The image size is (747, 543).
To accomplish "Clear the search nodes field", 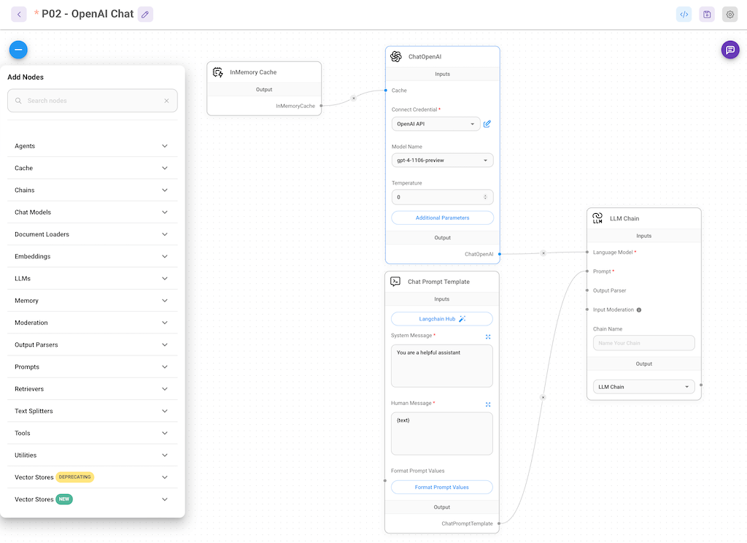I will point(166,101).
